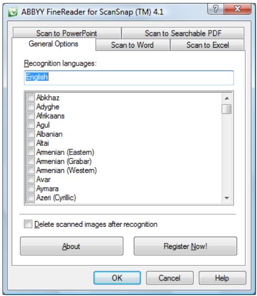Screen dimensions: 257x296
Task: Click the language list scroll up arrow
Action: (227, 98)
